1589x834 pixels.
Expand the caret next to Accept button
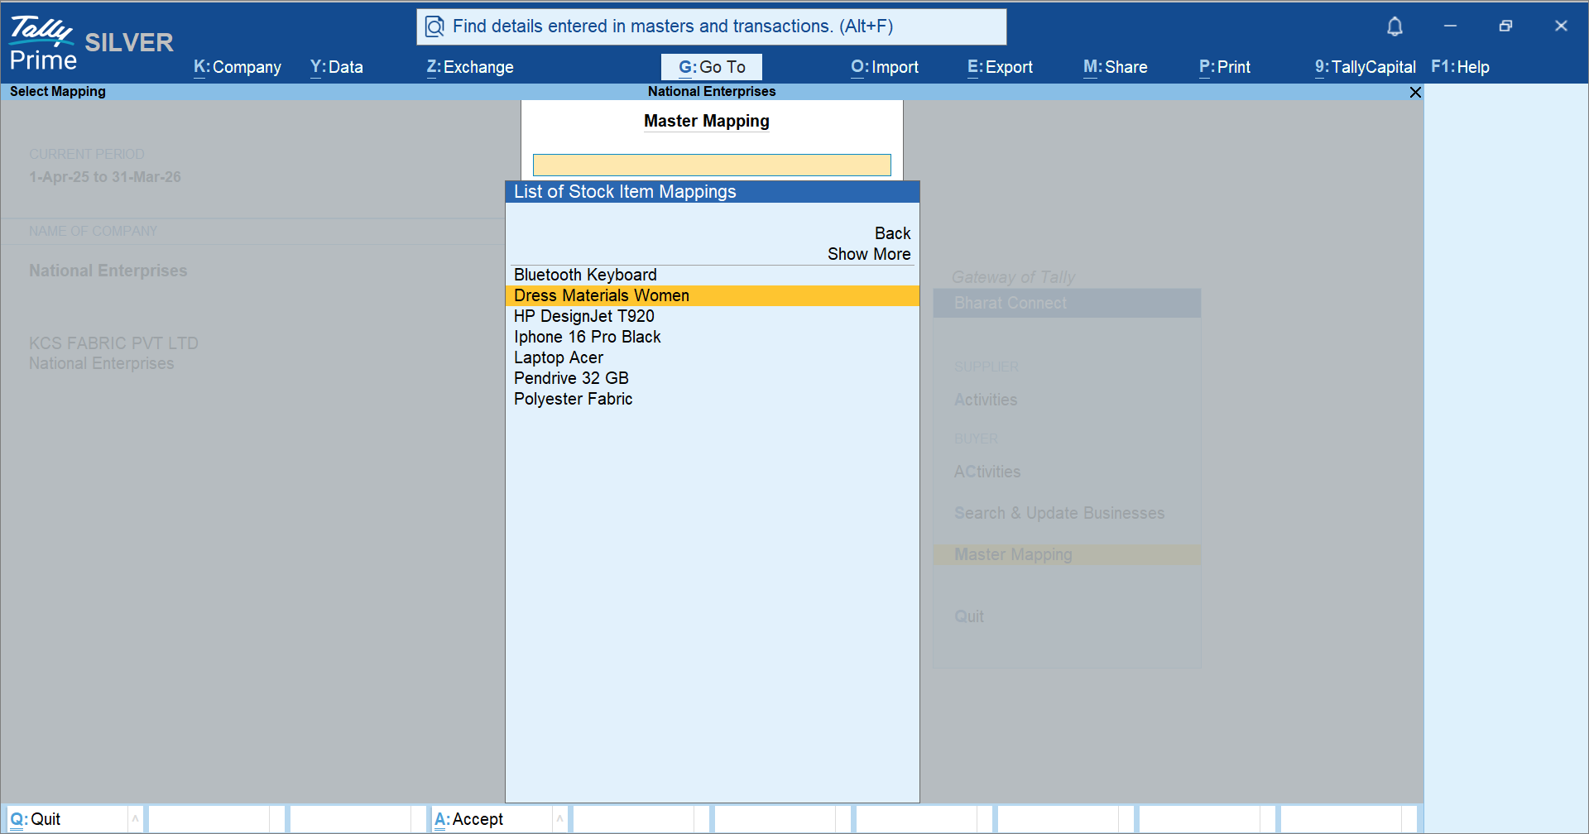559,819
